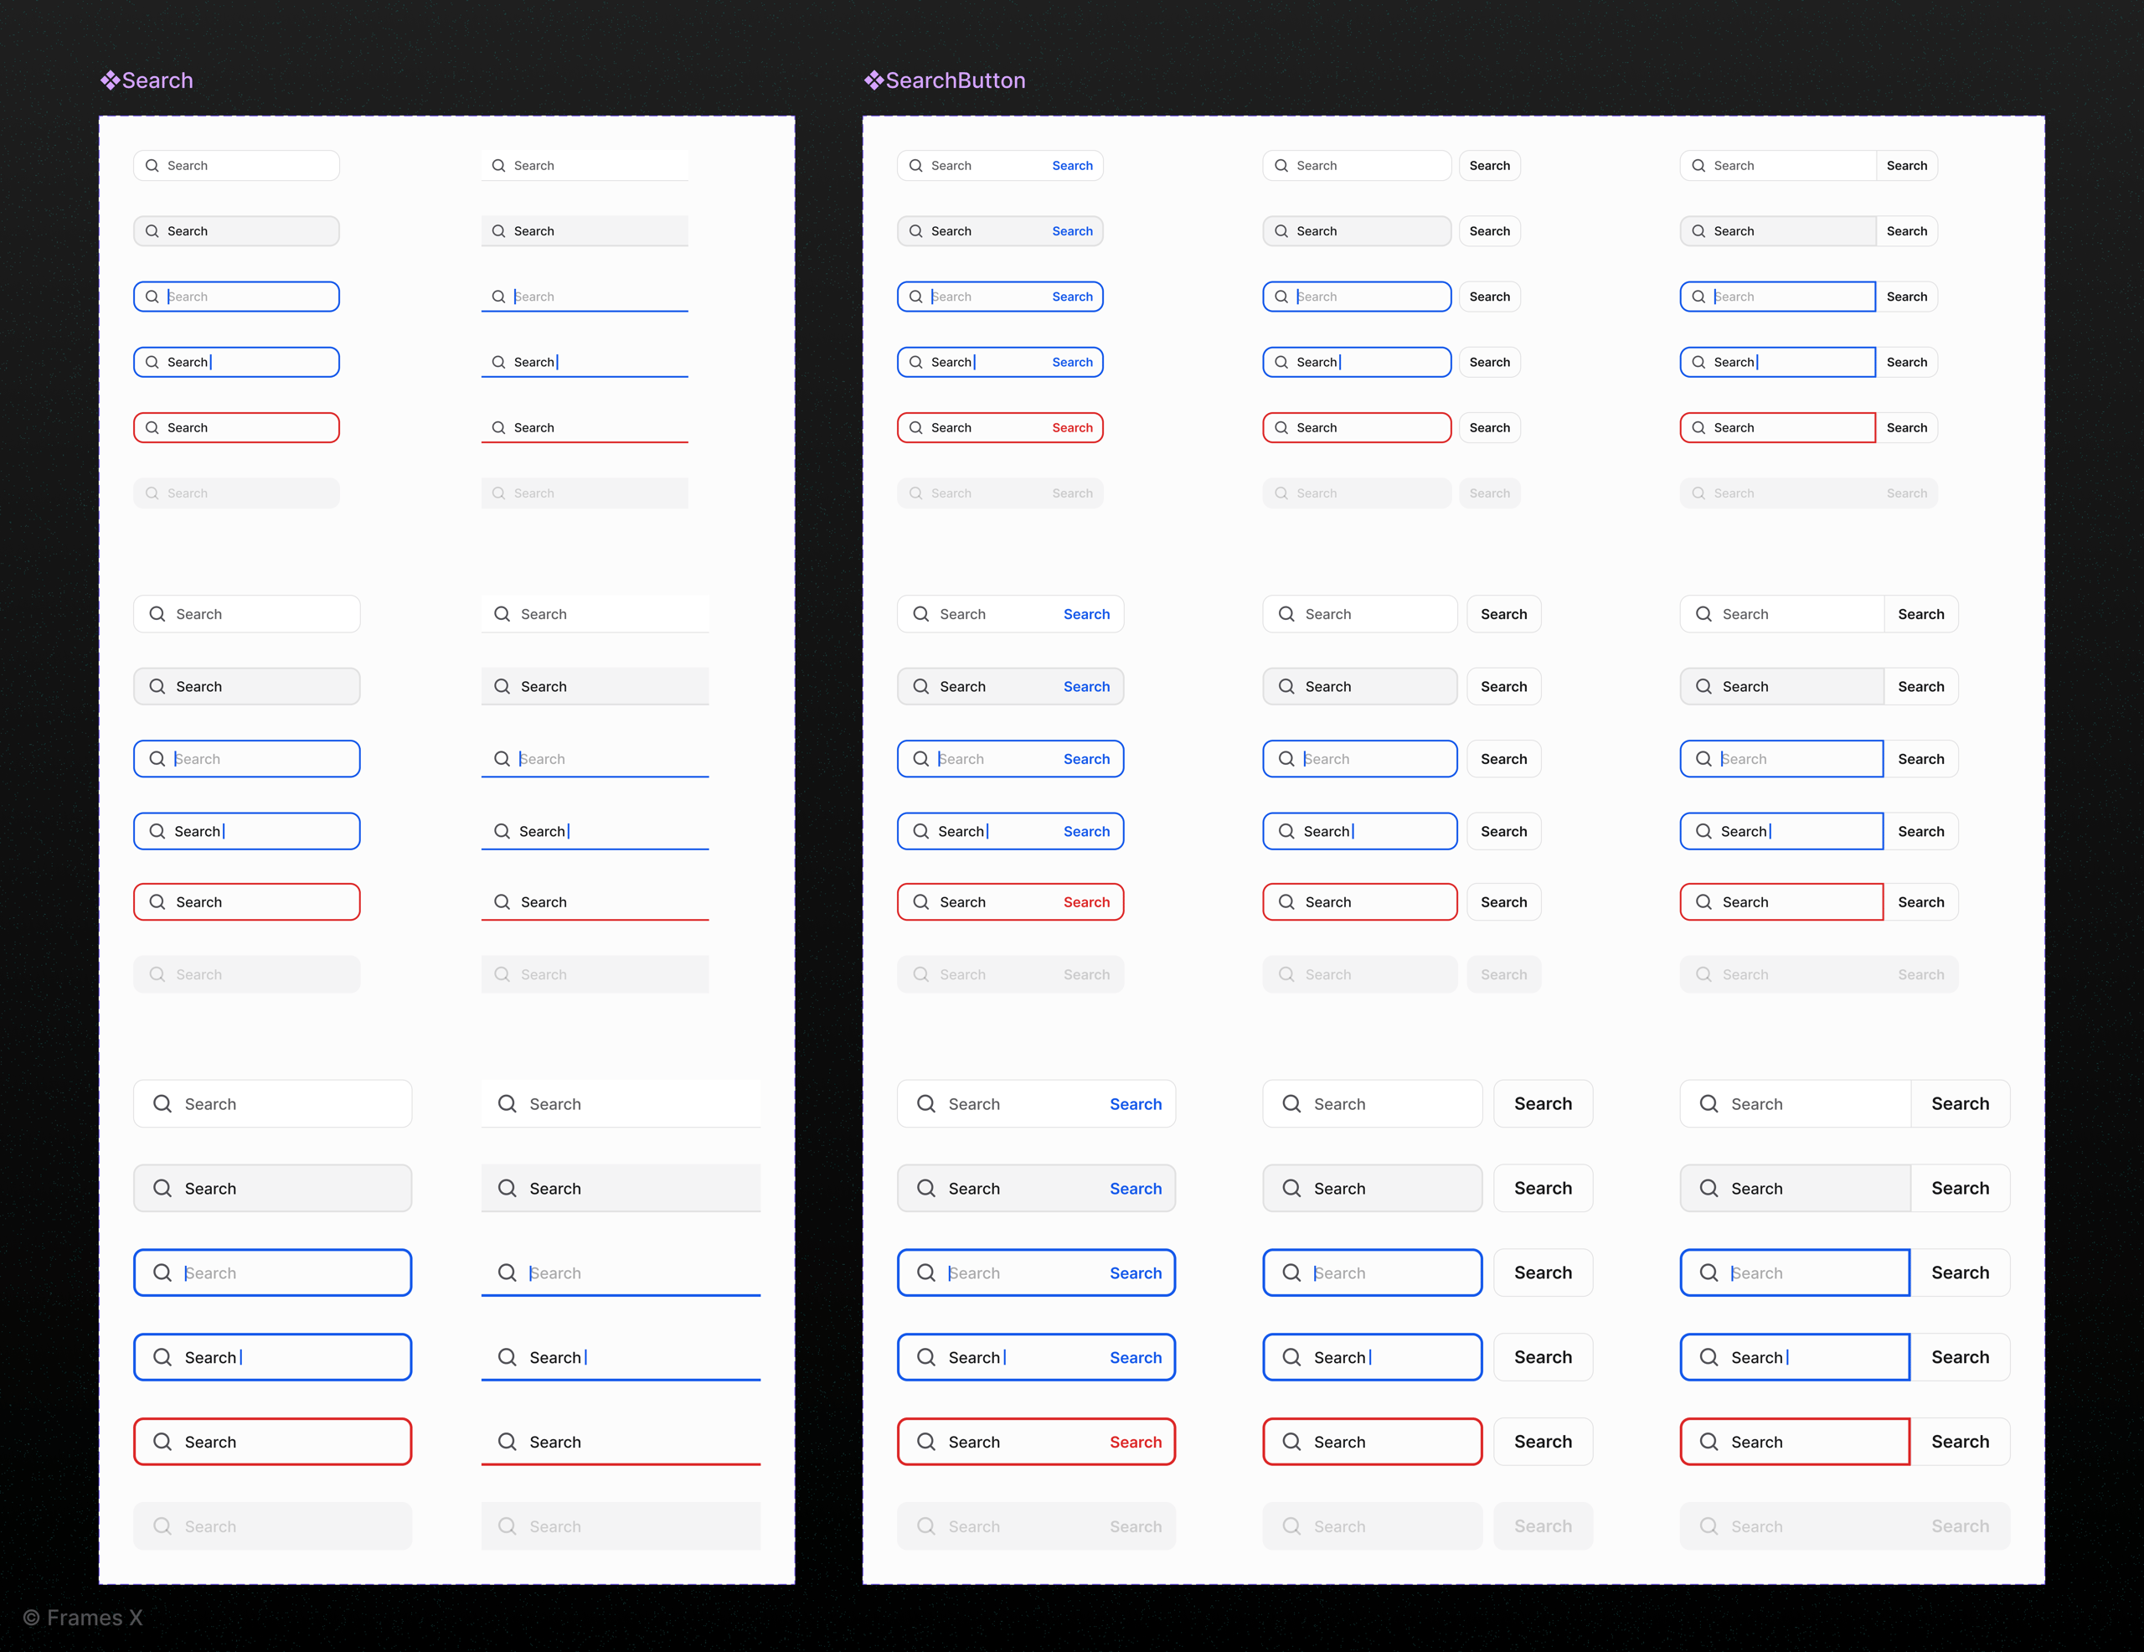Image resolution: width=2144 pixels, height=1652 pixels.
Task: Click detached Search button beside small red field
Action: [1489, 427]
